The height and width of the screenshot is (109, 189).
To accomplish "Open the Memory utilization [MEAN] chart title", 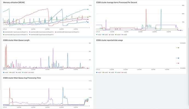I will point(14,2).
